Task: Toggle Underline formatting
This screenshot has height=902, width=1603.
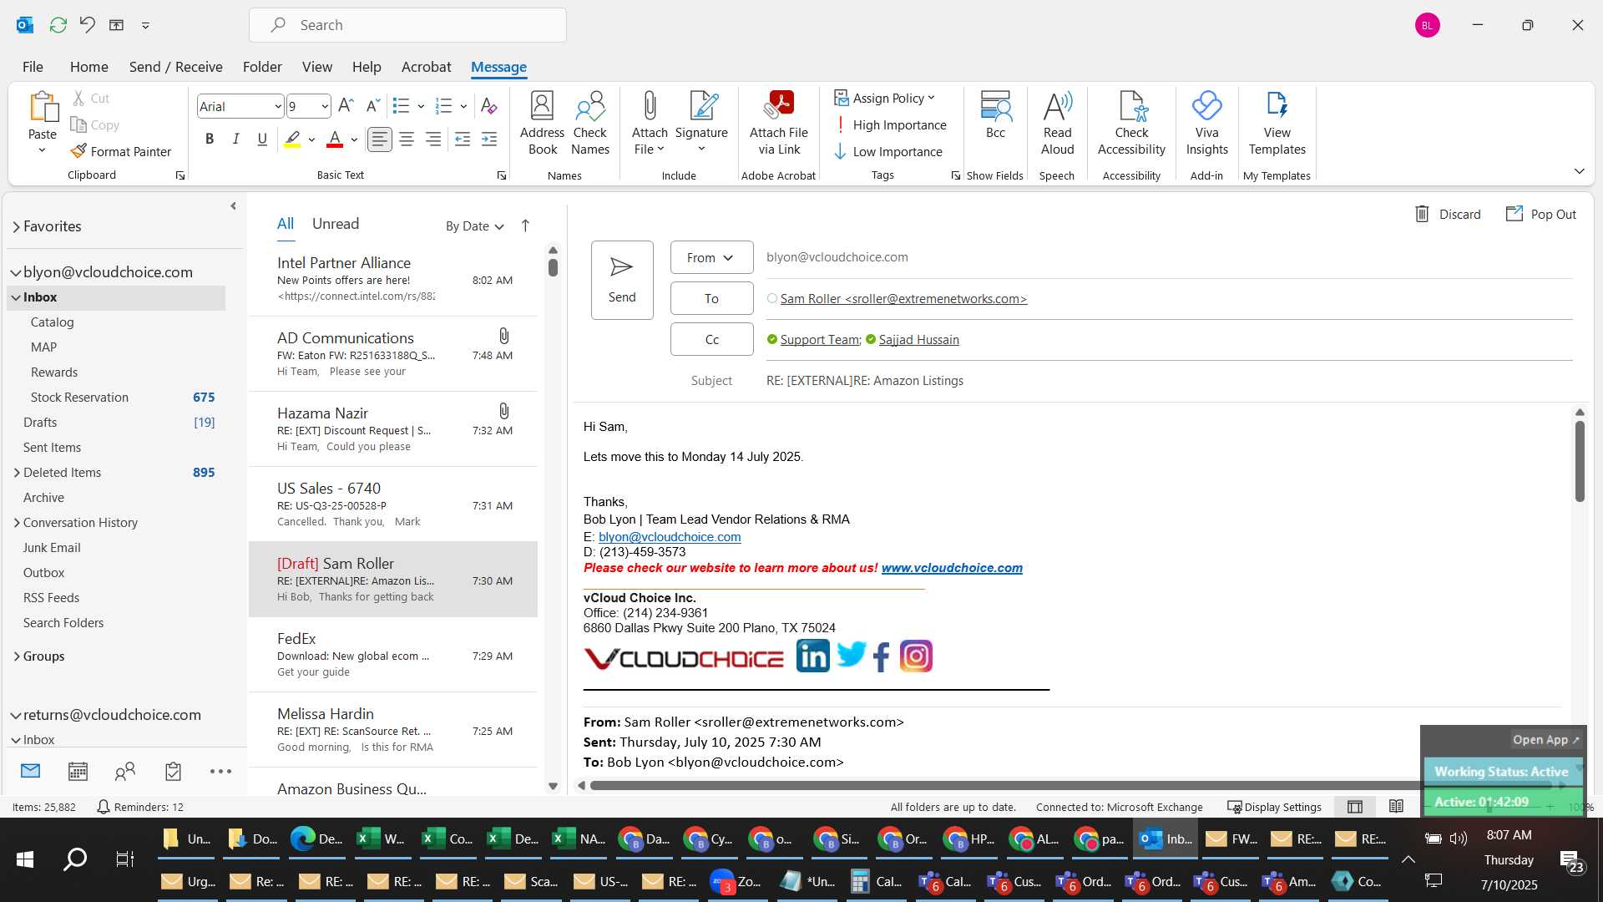Action: (262, 139)
